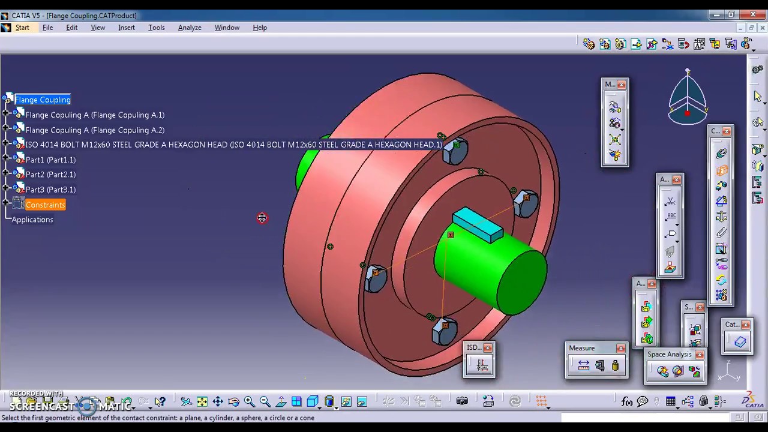Open the Insert menu

(x=127, y=28)
